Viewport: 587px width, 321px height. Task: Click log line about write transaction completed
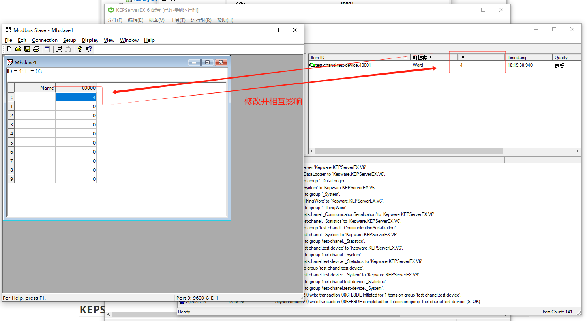tap(393, 302)
